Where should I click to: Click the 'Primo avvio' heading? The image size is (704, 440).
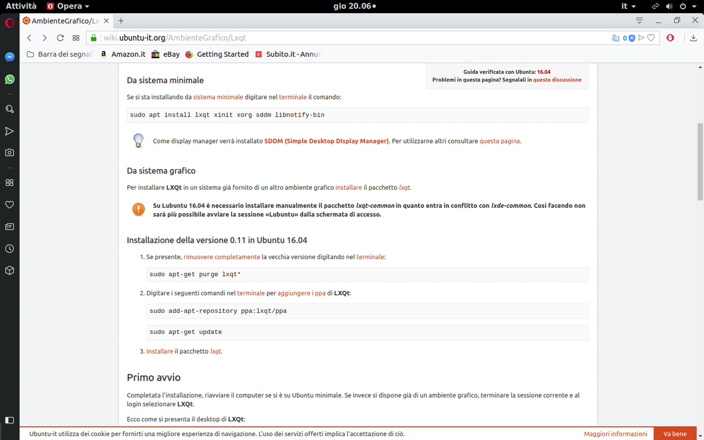pyautogui.click(x=153, y=377)
